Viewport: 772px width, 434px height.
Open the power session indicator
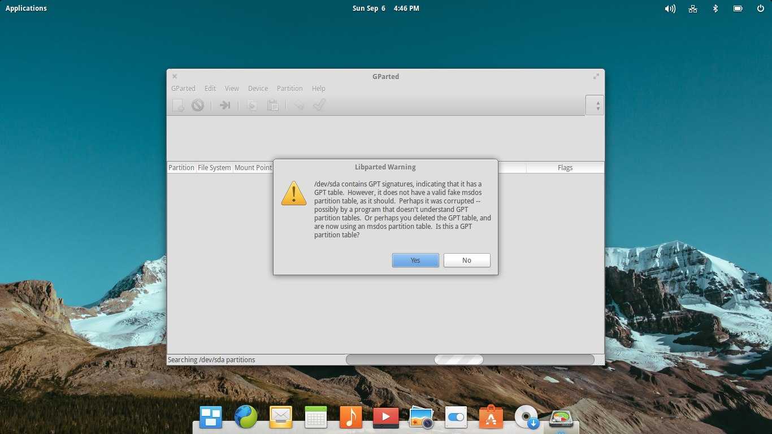pos(760,8)
